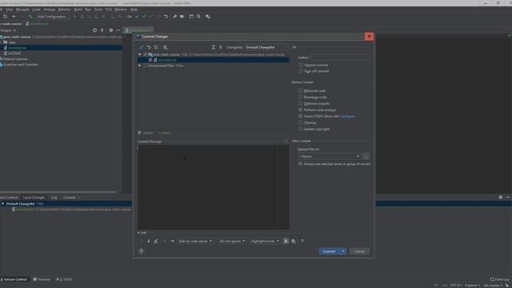Click Commit checkmark icon in main toolbar
Viewport: 512px width, 288px height.
pyautogui.click(x=144, y=16)
